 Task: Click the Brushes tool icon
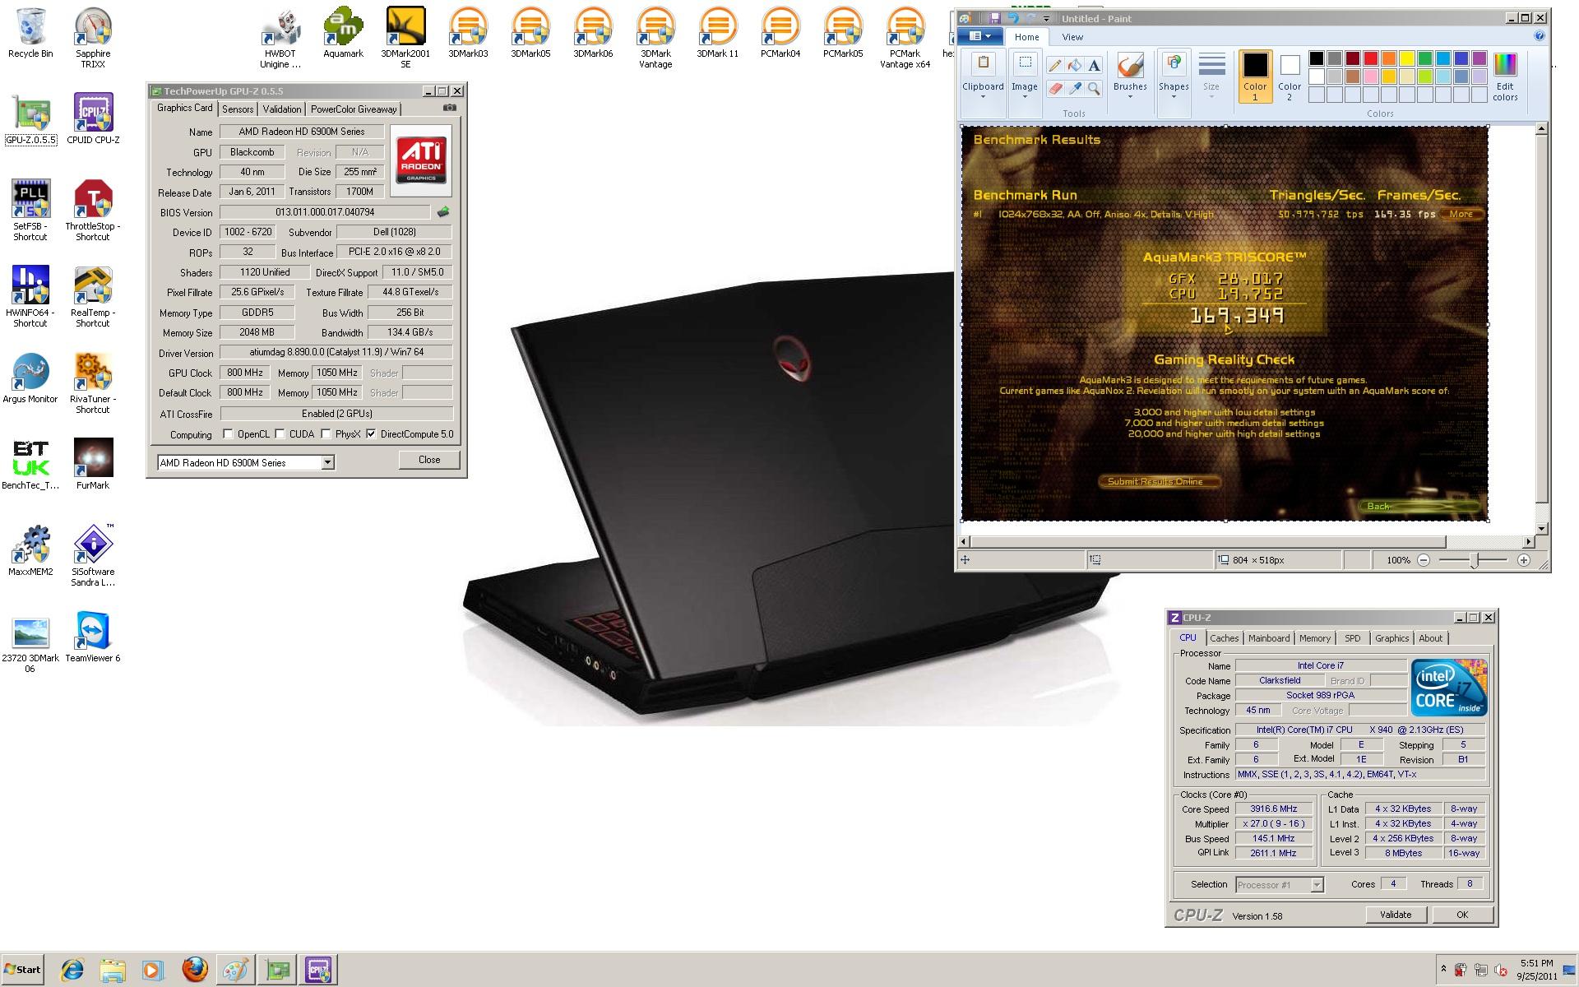pos(1130,66)
